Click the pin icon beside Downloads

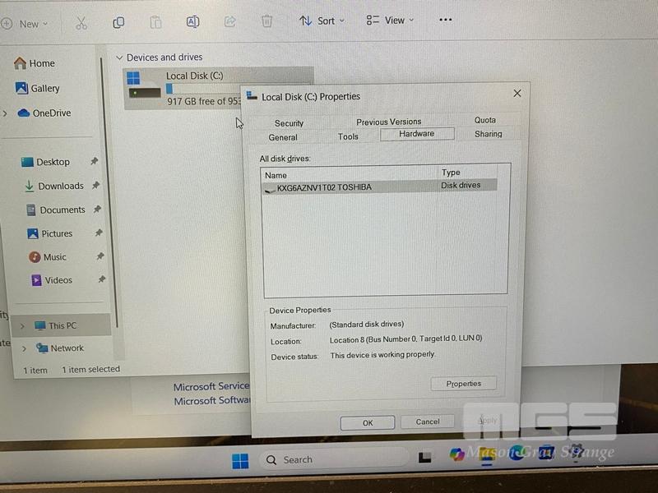[x=96, y=185]
